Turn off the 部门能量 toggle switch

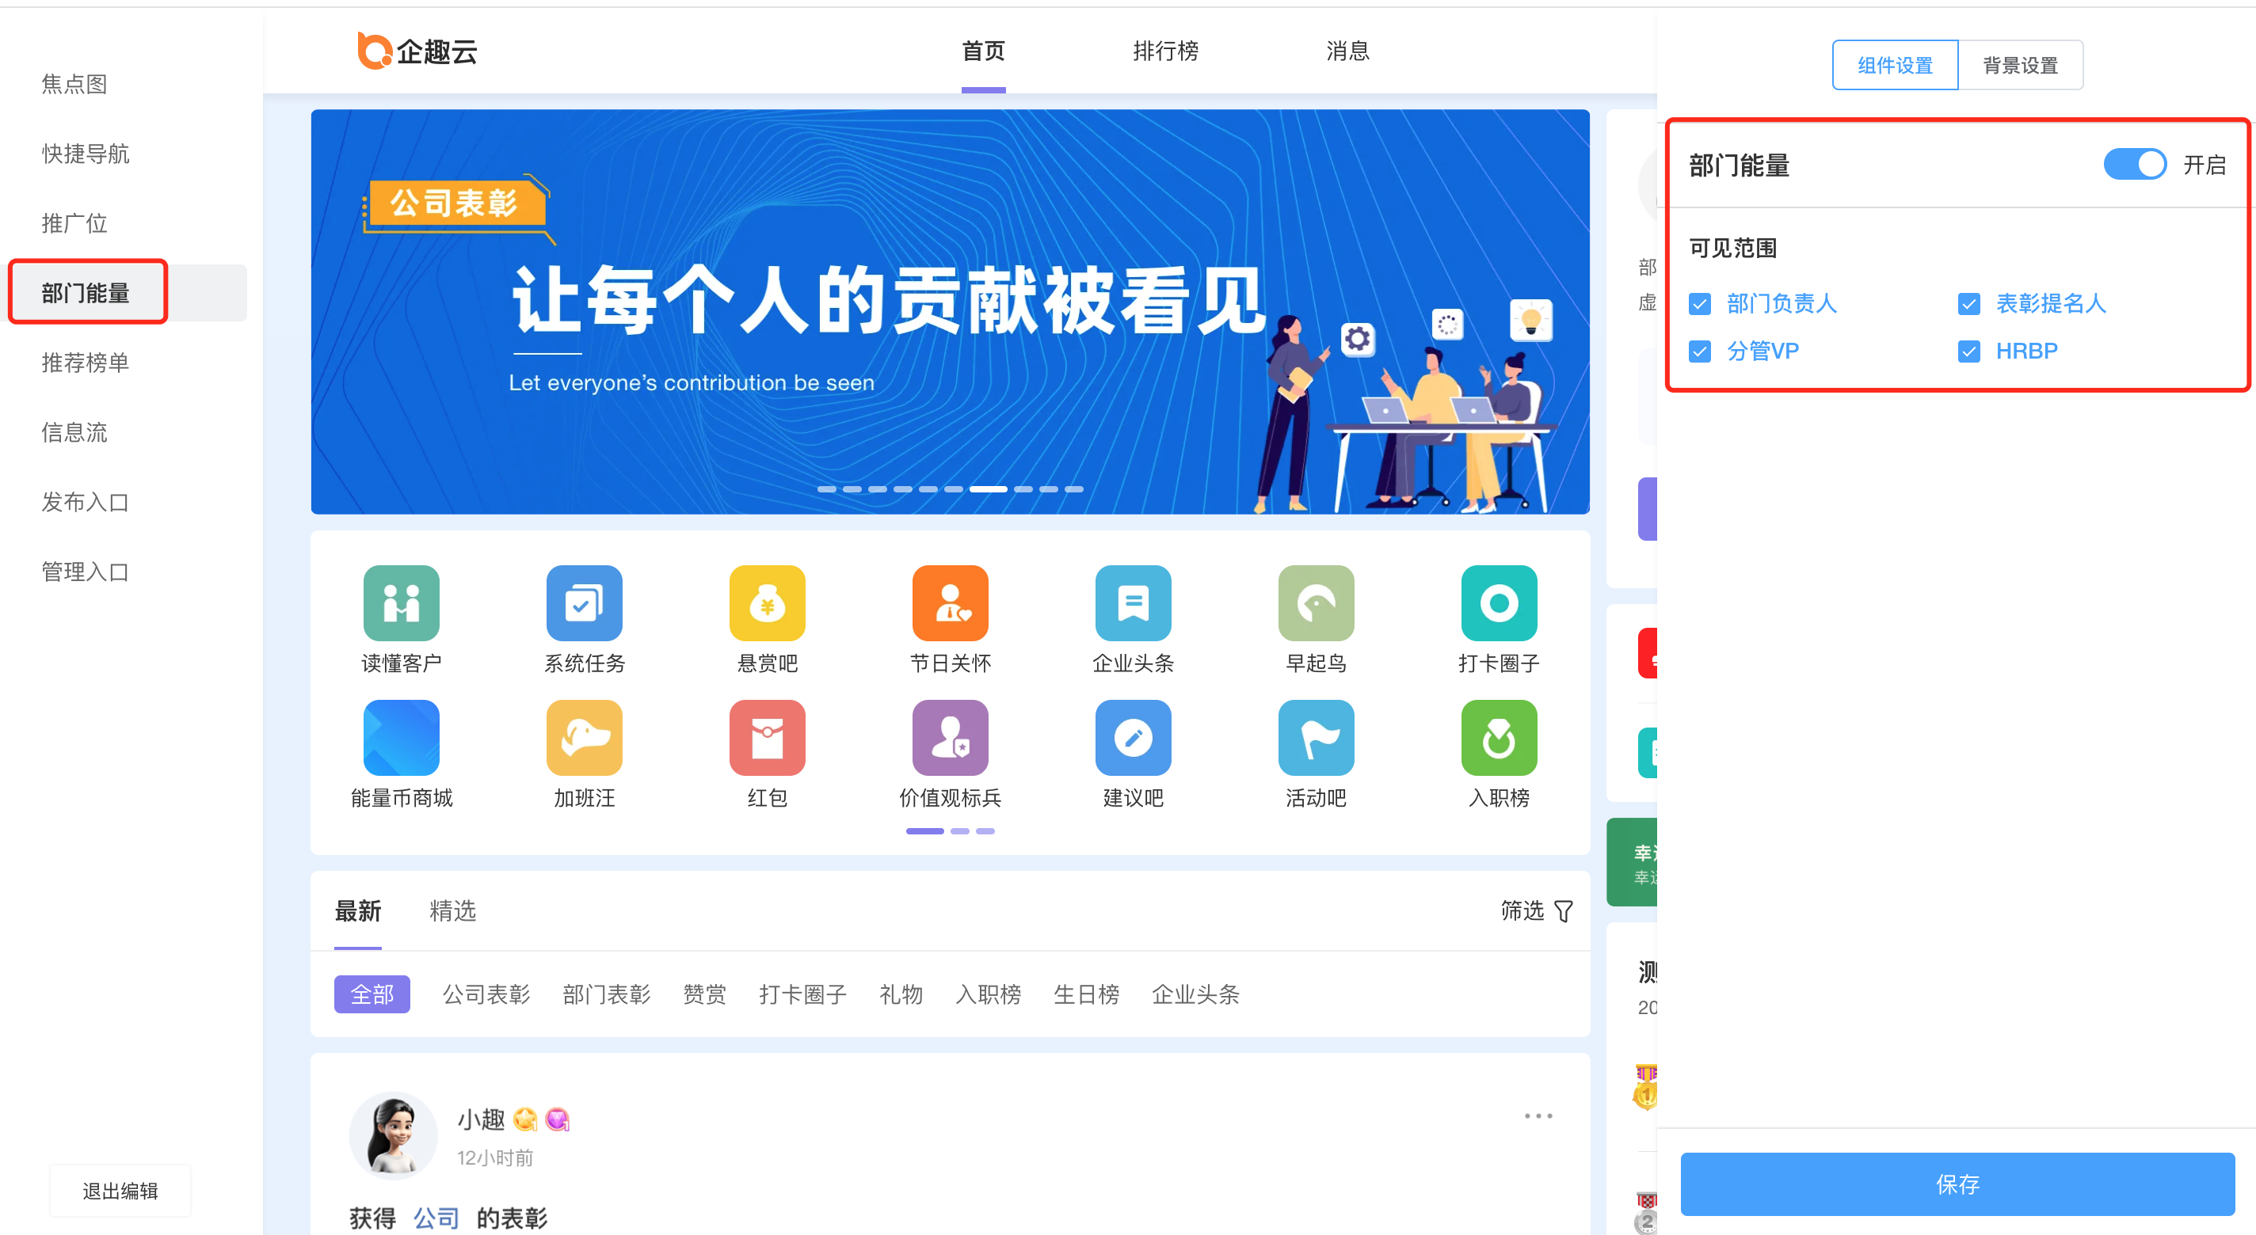(x=2134, y=165)
